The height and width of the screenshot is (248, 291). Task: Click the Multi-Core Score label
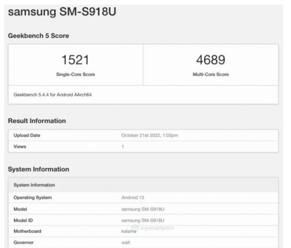pyautogui.click(x=211, y=74)
